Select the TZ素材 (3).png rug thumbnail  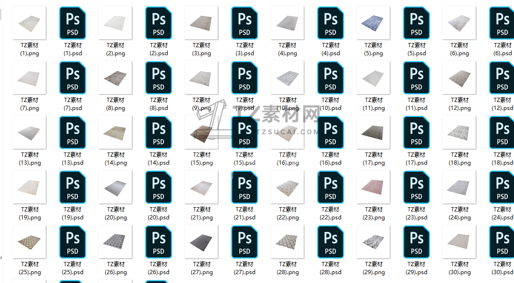pos(201,23)
